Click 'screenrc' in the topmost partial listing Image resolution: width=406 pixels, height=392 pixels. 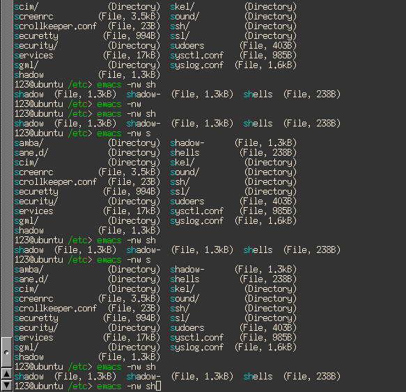(34, 17)
